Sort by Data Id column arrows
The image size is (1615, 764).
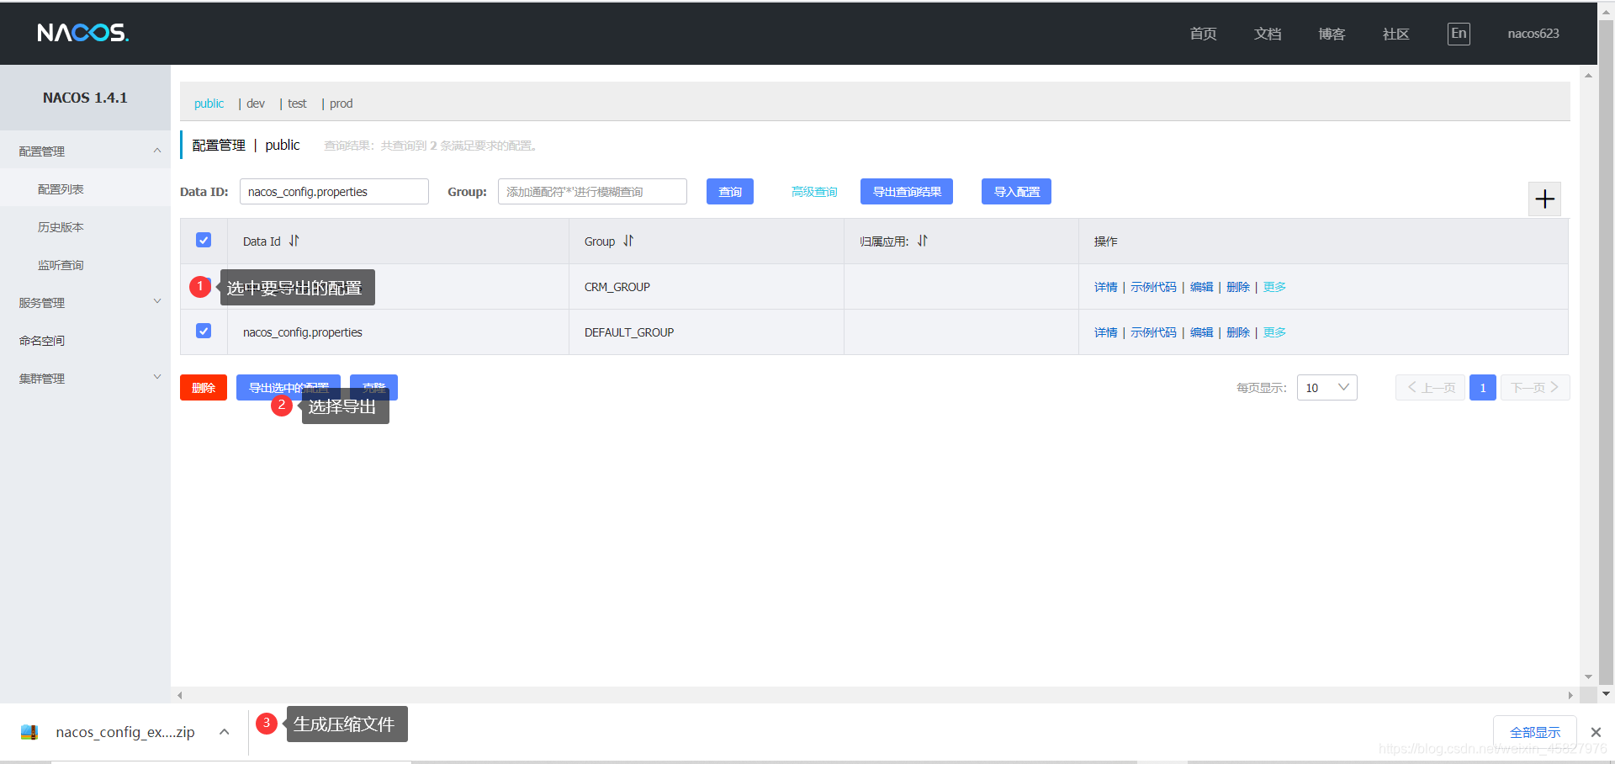coord(294,241)
